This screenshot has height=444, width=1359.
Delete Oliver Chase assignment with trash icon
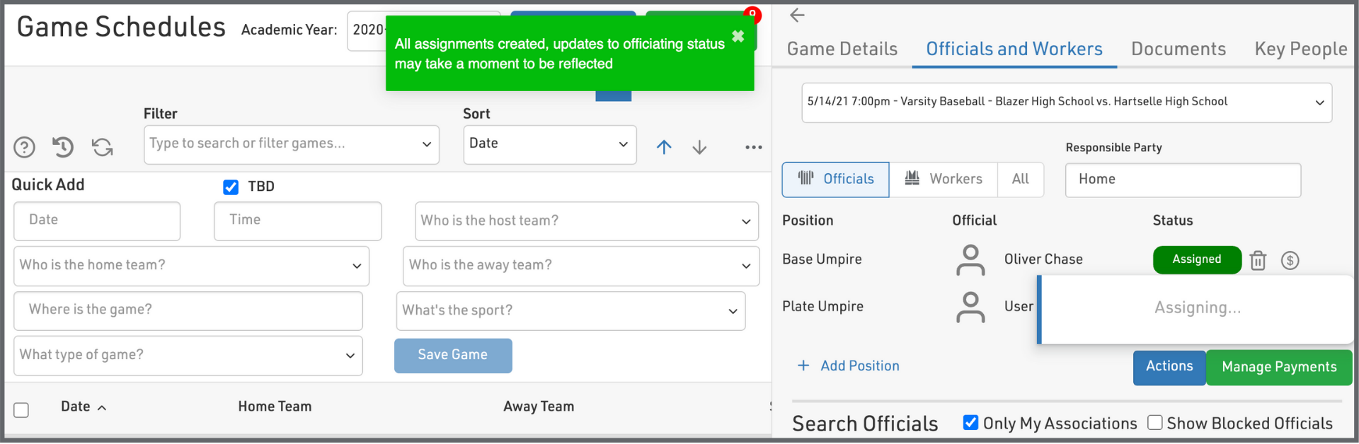[1258, 260]
